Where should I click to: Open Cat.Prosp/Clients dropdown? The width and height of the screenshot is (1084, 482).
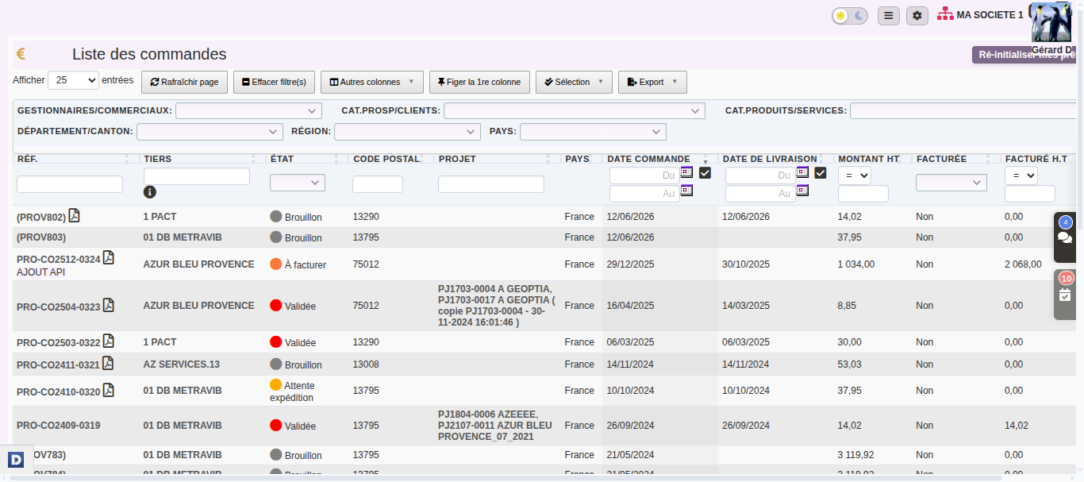pos(575,110)
